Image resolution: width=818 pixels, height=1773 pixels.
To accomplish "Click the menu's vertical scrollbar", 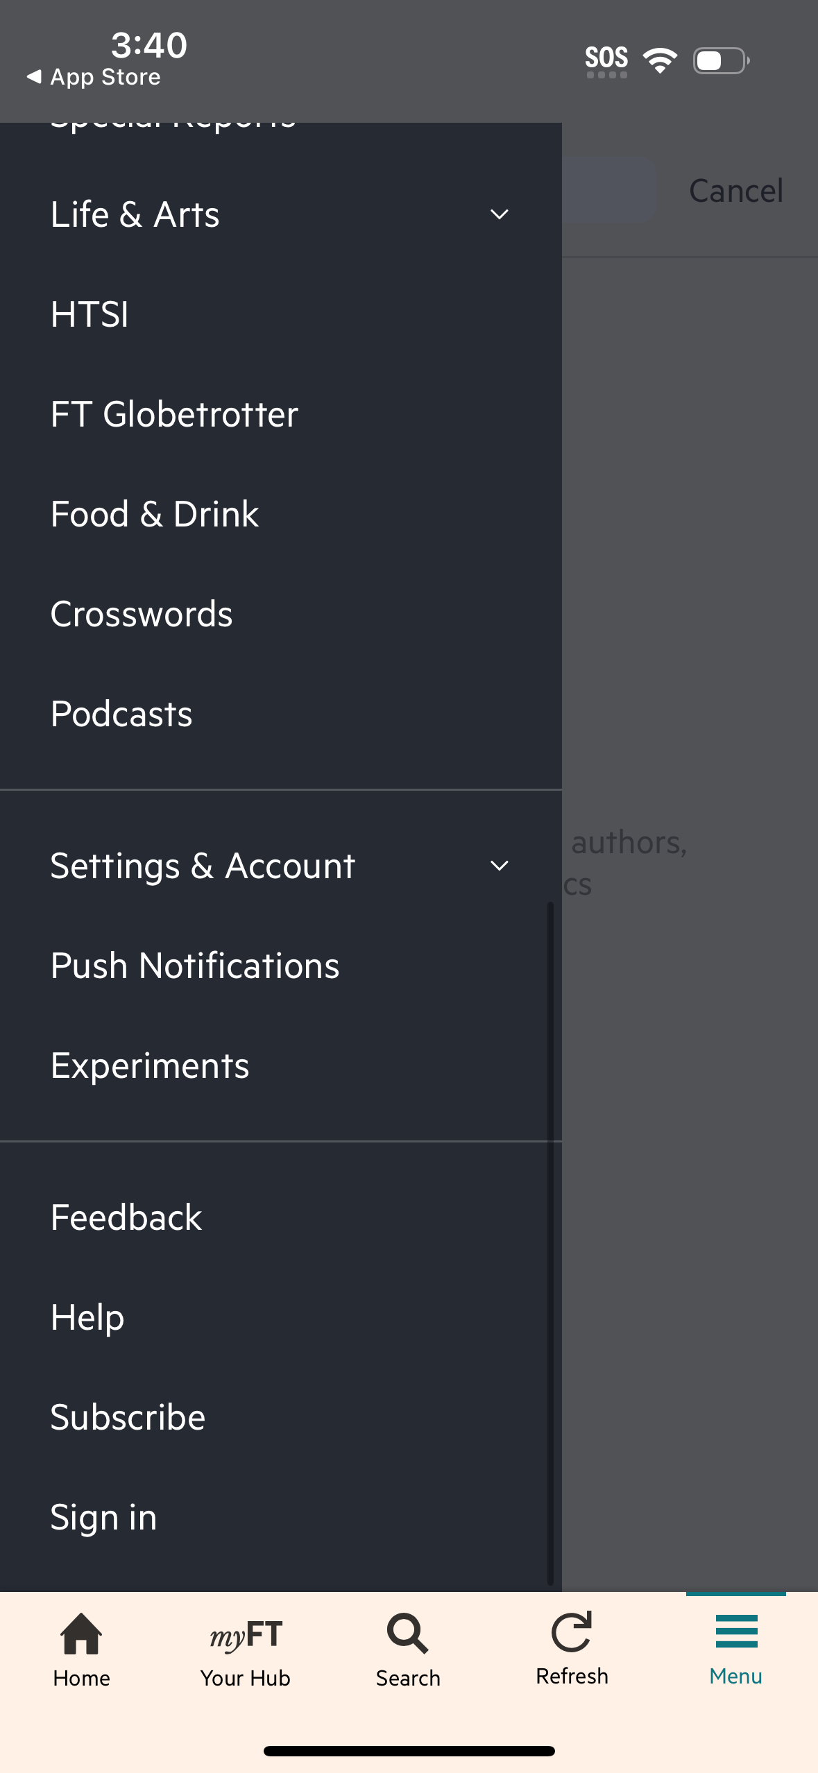I will (550, 1242).
